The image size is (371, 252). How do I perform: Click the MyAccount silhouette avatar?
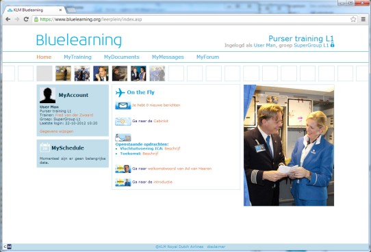click(x=47, y=96)
